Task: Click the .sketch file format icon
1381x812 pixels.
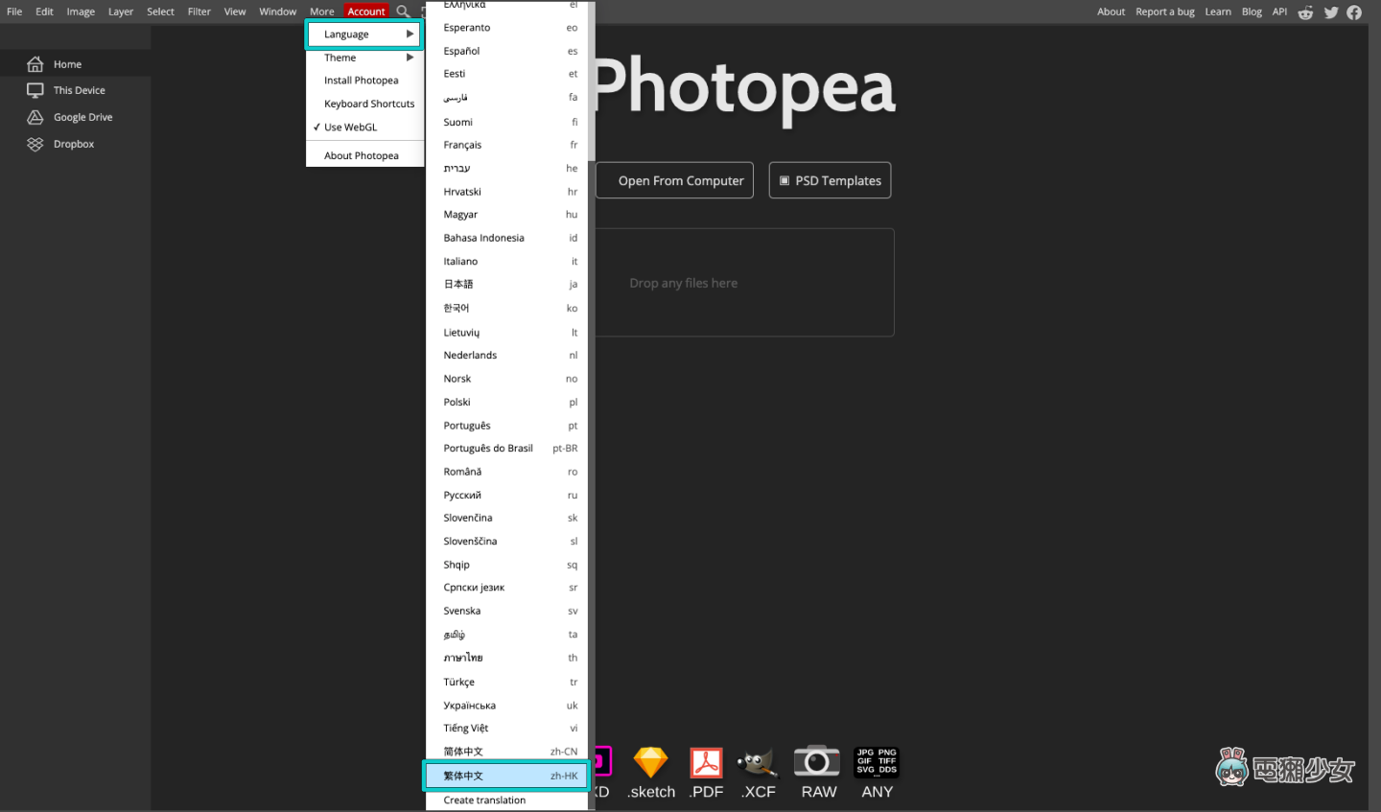Action: tap(650, 767)
